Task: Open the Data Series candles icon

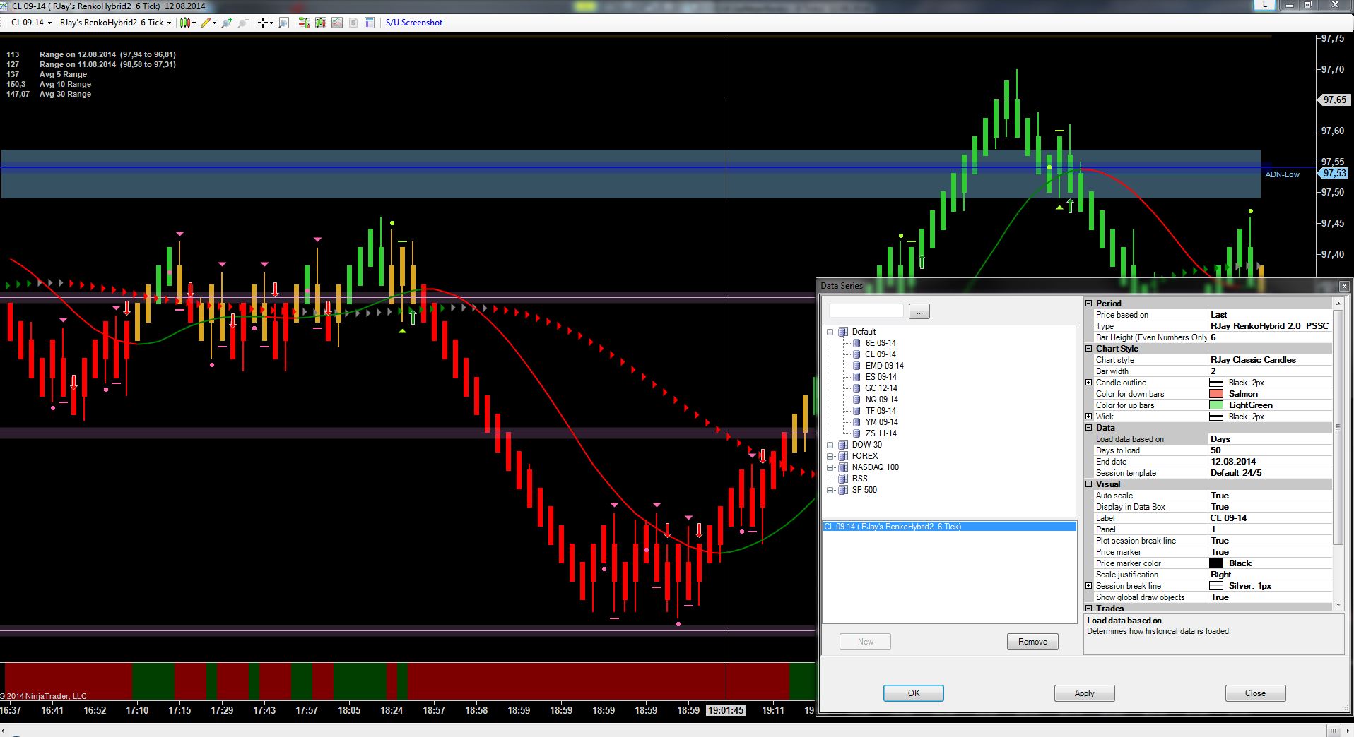Action: click(321, 23)
